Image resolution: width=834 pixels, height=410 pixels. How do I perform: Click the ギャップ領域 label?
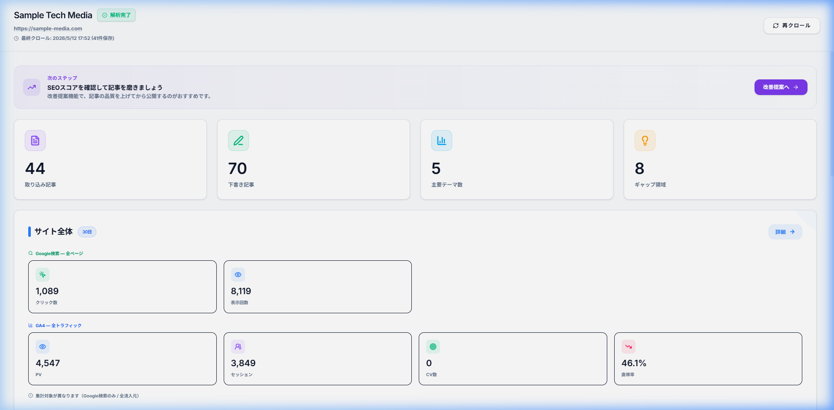pos(650,185)
